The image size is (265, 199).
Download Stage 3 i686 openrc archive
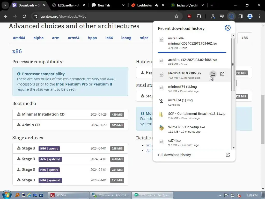pyautogui.click(x=70, y=148)
